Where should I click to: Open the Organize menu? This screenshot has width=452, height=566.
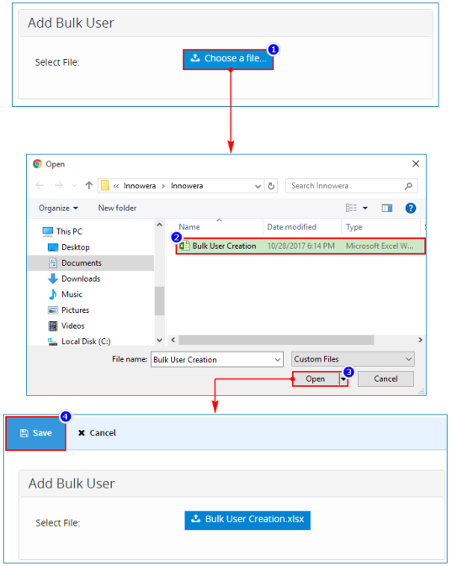[x=58, y=209]
